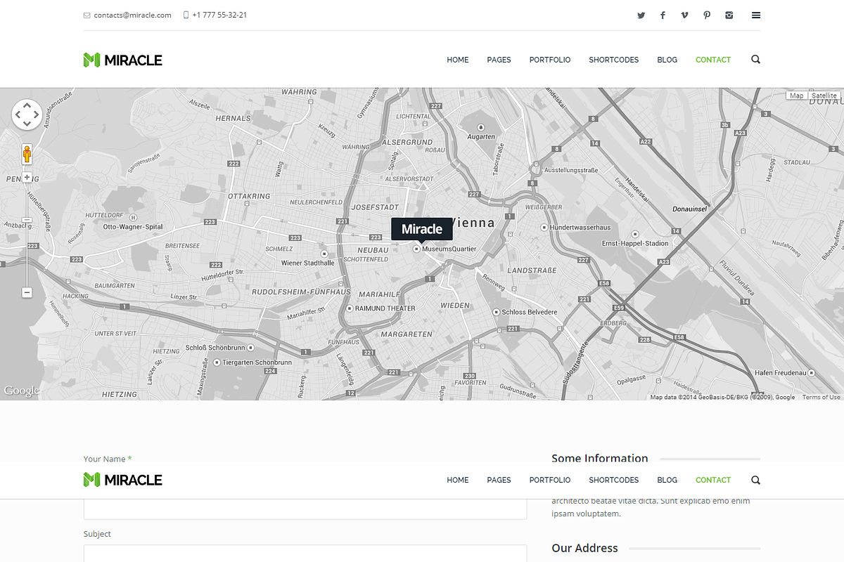Open the Twitter social icon
Image resolution: width=844 pixels, height=562 pixels.
pyautogui.click(x=641, y=15)
